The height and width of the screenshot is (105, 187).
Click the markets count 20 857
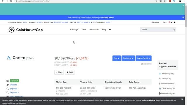click(39, 22)
